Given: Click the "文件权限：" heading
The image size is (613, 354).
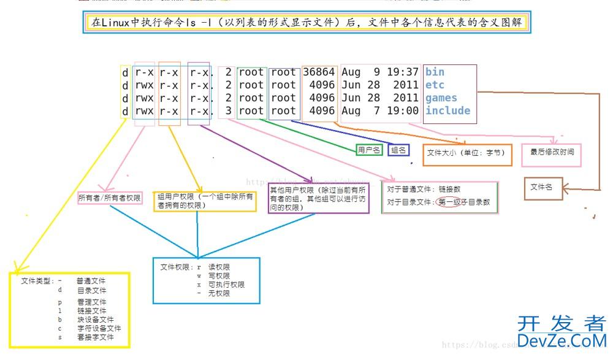Looking at the screenshot, I should point(177,267).
